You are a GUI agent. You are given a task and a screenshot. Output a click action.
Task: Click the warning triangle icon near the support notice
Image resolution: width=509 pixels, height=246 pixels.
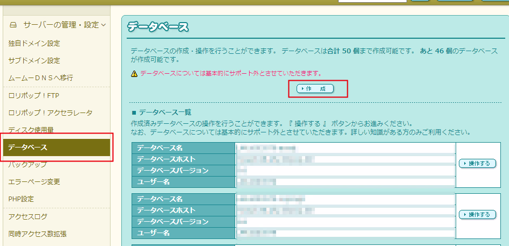coord(134,74)
